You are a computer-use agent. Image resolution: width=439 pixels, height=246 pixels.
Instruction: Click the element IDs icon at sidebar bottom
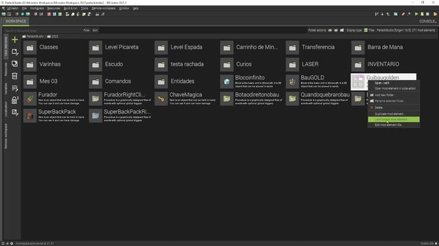point(15,112)
